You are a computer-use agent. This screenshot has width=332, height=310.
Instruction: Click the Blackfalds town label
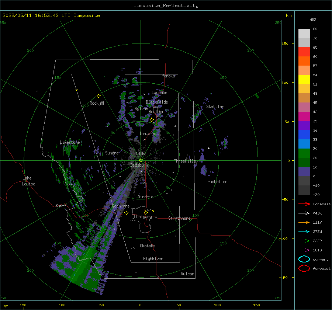coord(157,102)
